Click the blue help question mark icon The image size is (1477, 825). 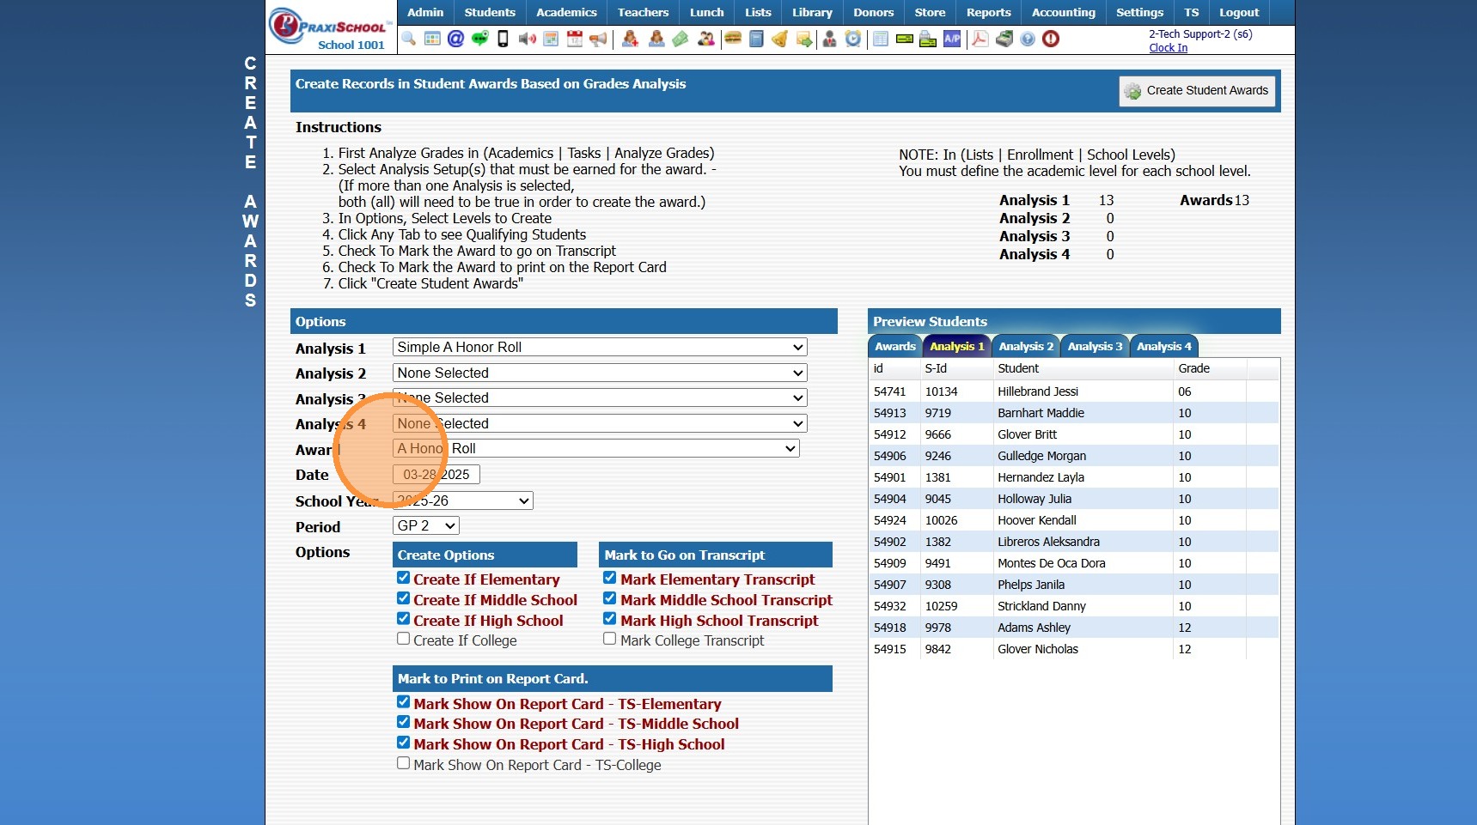1028,39
